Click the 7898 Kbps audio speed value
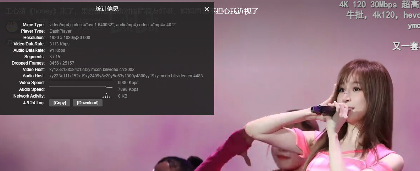This screenshot has height=171, width=420. pyautogui.click(x=128, y=89)
